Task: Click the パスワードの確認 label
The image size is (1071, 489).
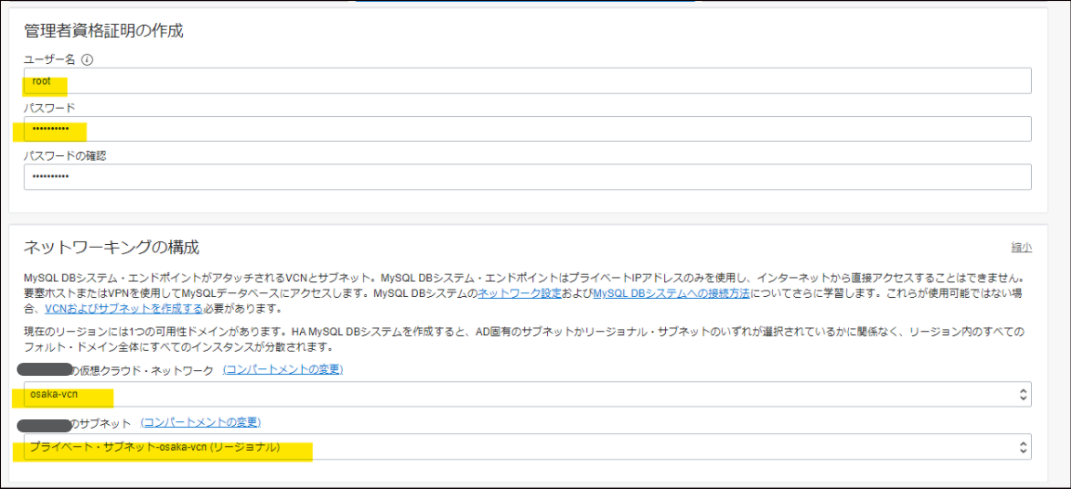Action: click(x=64, y=156)
